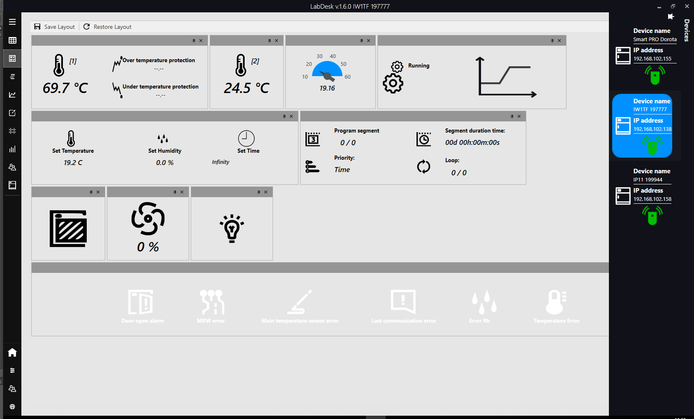
Task: Open users icon above the globe icon
Action: (12, 389)
